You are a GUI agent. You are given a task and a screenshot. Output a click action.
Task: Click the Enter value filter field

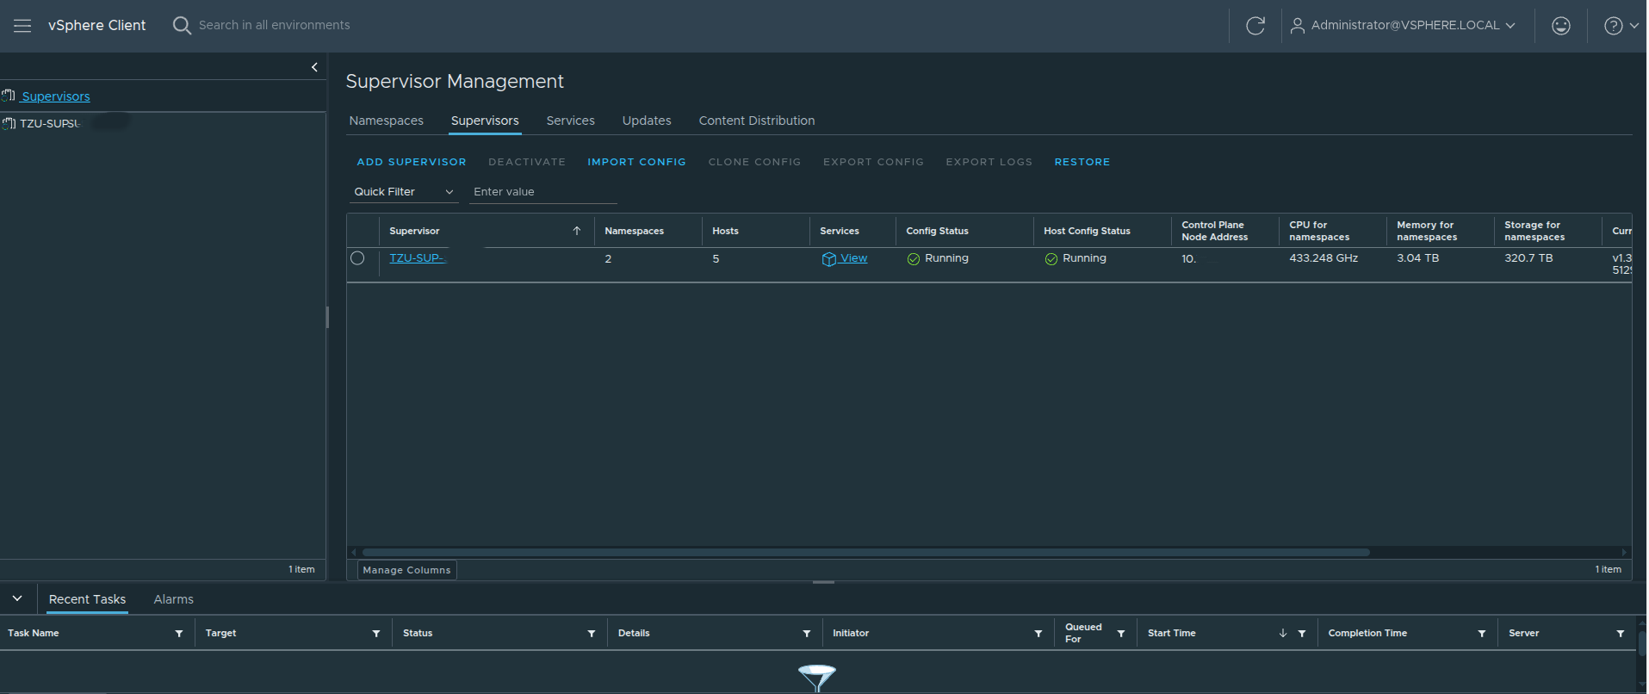point(543,192)
